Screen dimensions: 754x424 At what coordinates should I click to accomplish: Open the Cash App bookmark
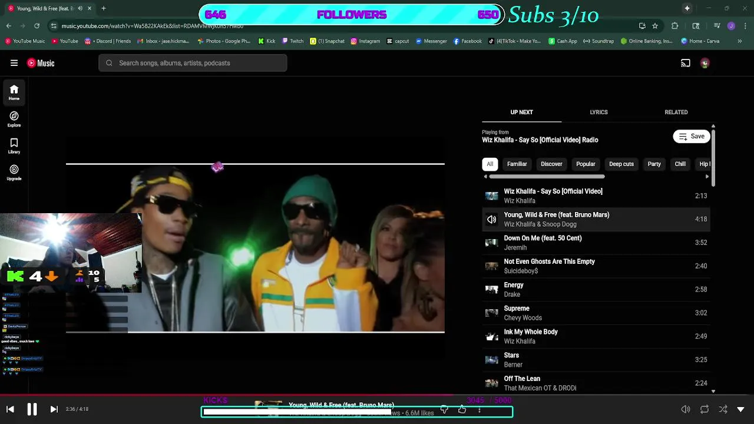point(563,41)
